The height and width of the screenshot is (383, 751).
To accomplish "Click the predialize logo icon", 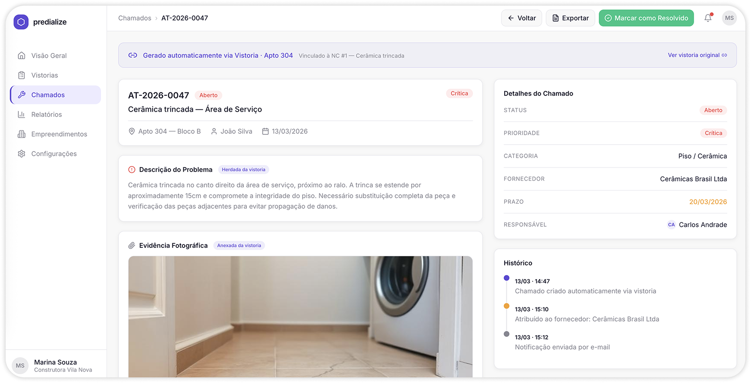I will (21, 22).
